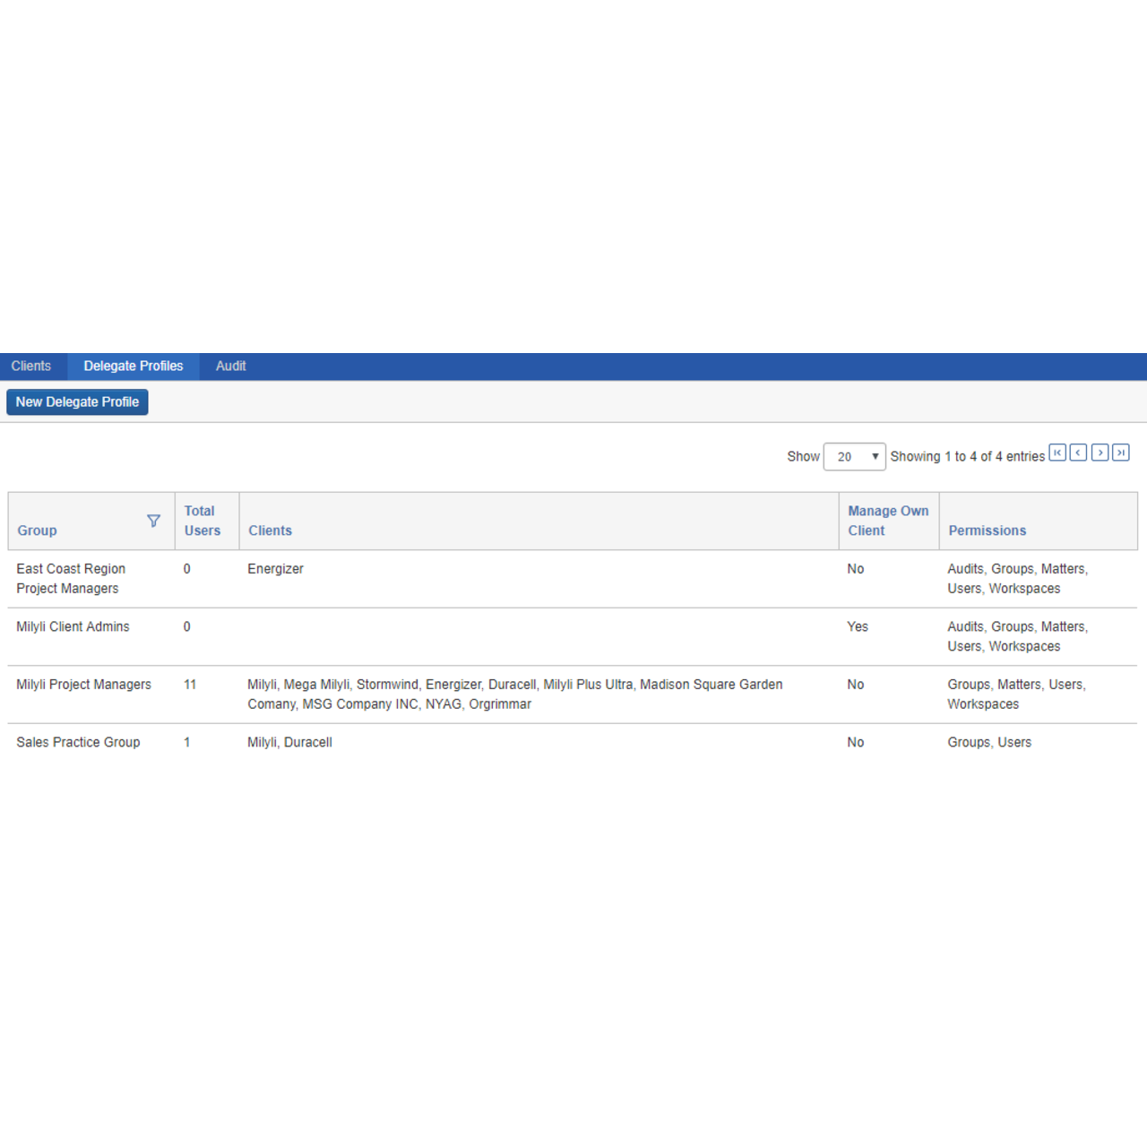1147x1147 pixels.
Task: Switch to the Clients tab
Action: pyautogui.click(x=31, y=366)
